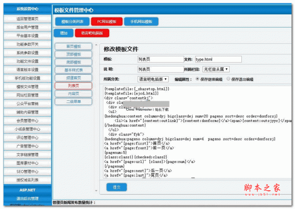Click the ASP.NET sidebar header
295x209 pixels.
pyautogui.click(x=27, y=190)
